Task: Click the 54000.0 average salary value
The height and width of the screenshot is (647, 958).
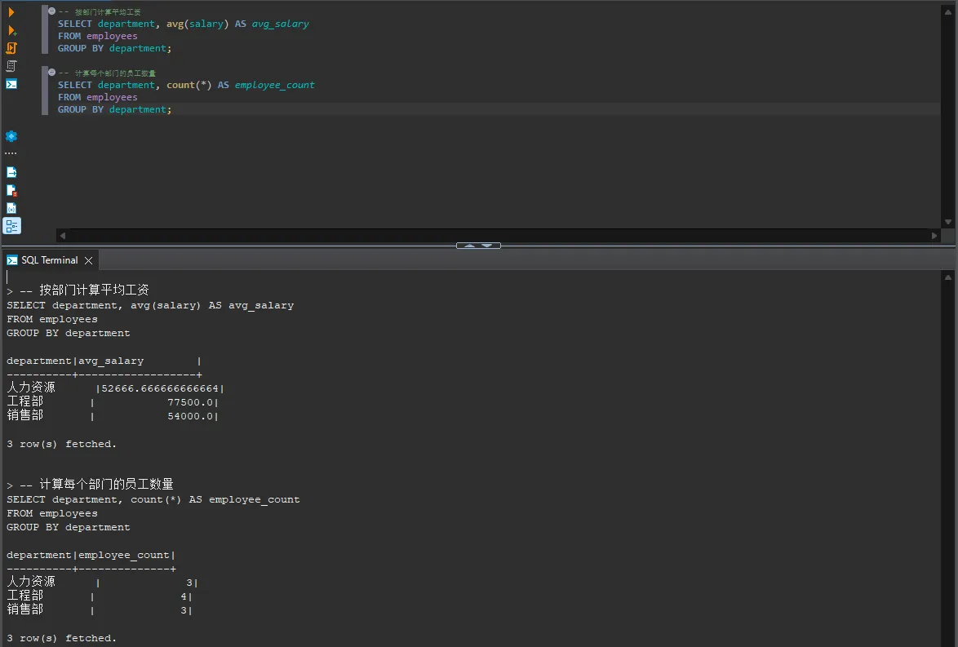Action: pos(191,416)
